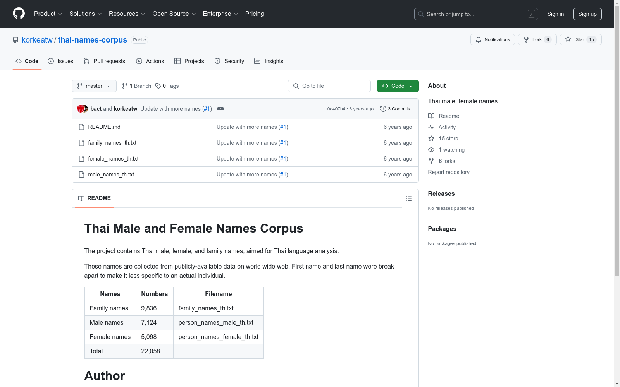The width and height of the screenshot is (620, 387).
Task: Click the family_names_th.txt file icon
Action: pyautogui.click(x=81, y=143)
